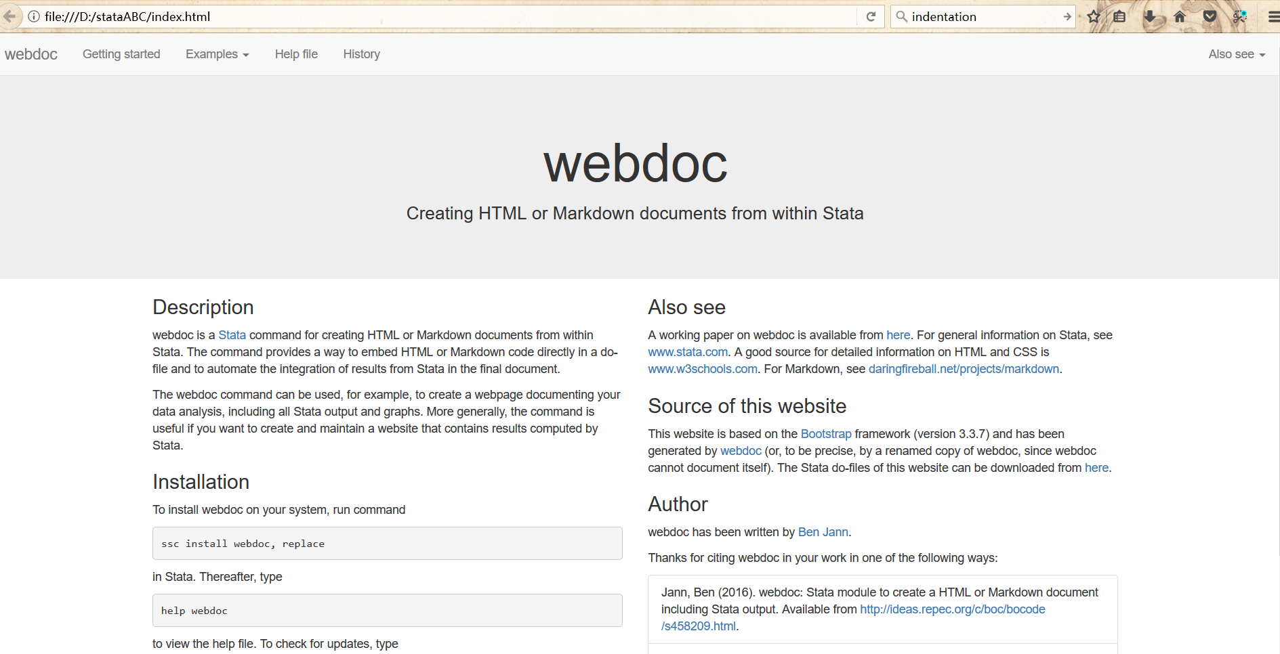Expand the Also see navbar dropdown

tap(1236, 54)
